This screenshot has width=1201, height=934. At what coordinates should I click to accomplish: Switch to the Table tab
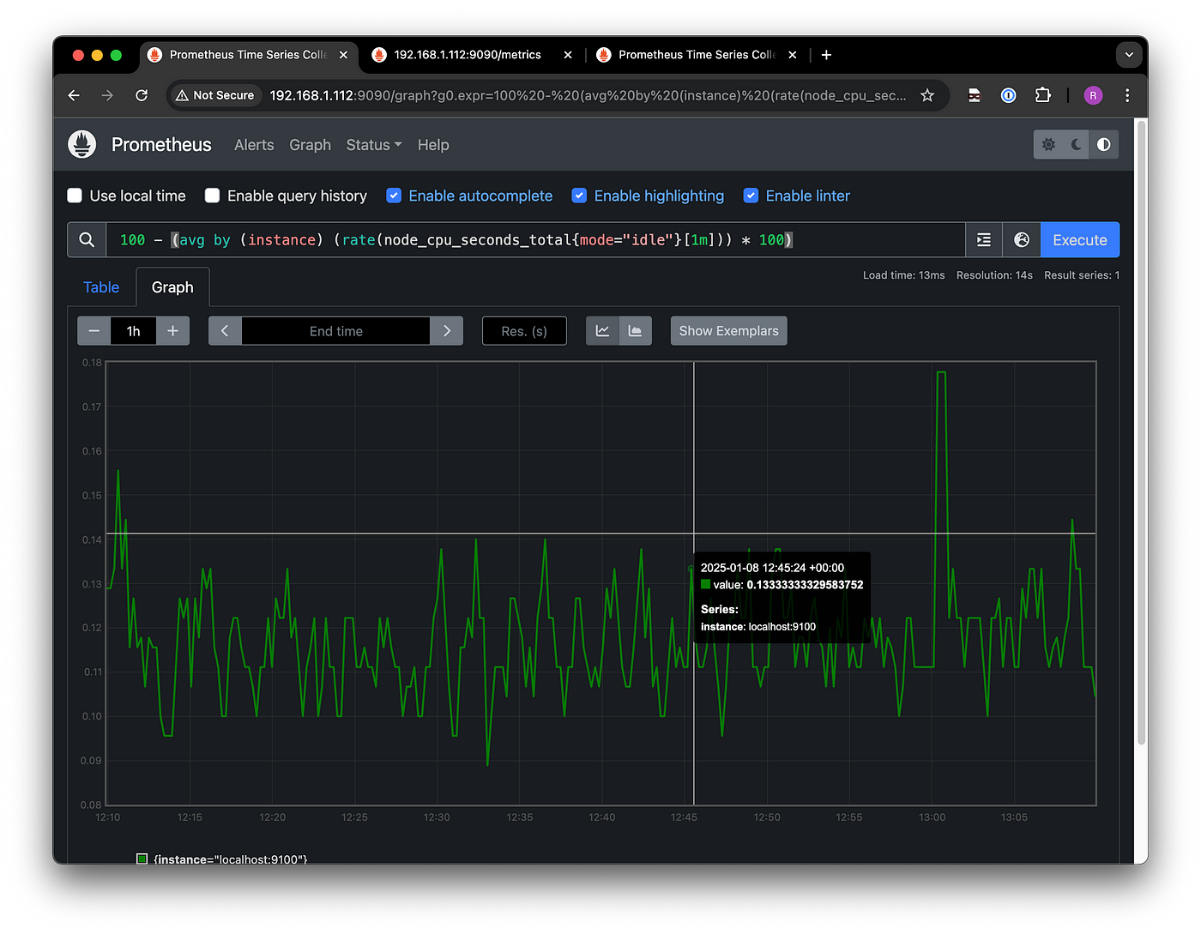point(101,287)
